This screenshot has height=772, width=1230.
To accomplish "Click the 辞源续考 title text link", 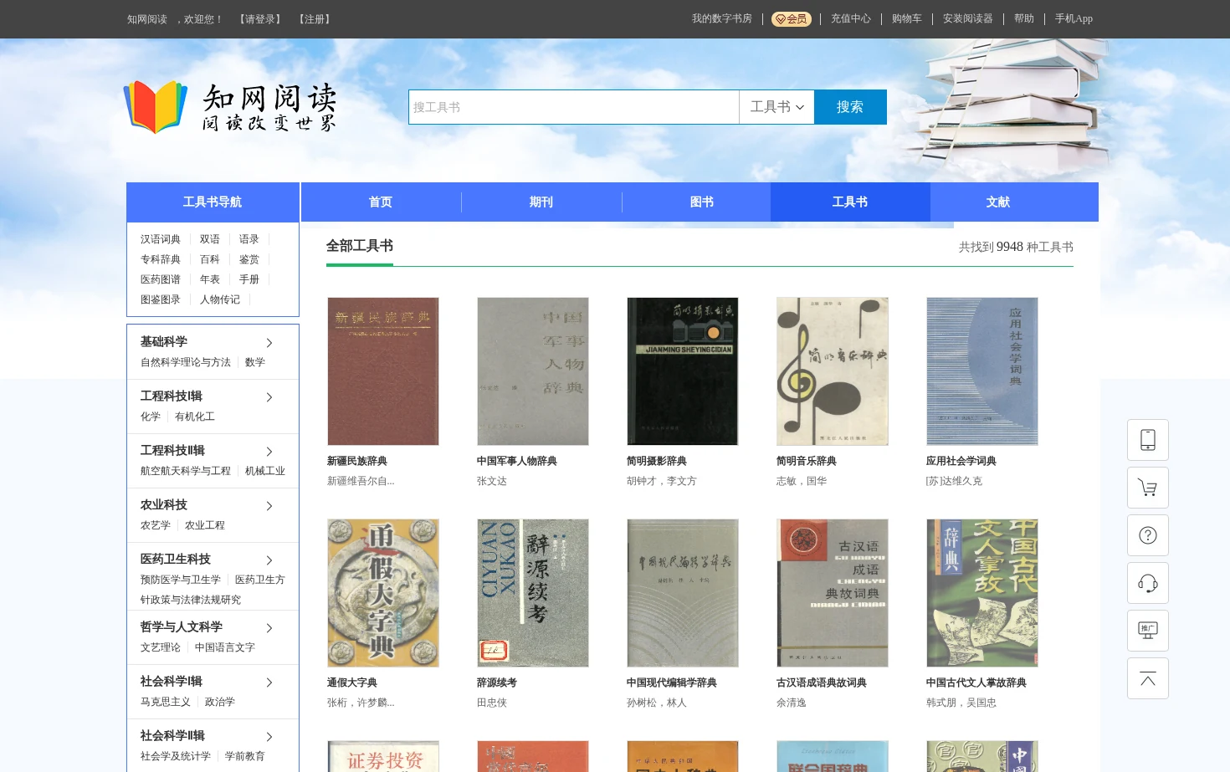I will tap(497, 683).
